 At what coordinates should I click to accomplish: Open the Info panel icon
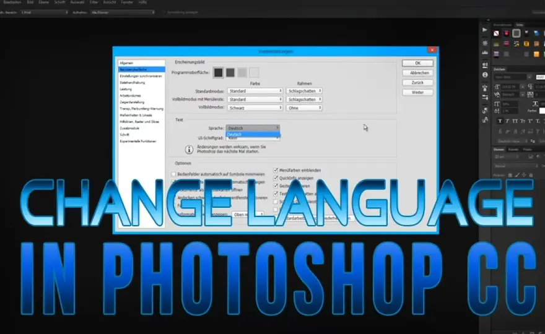[485, 75]
